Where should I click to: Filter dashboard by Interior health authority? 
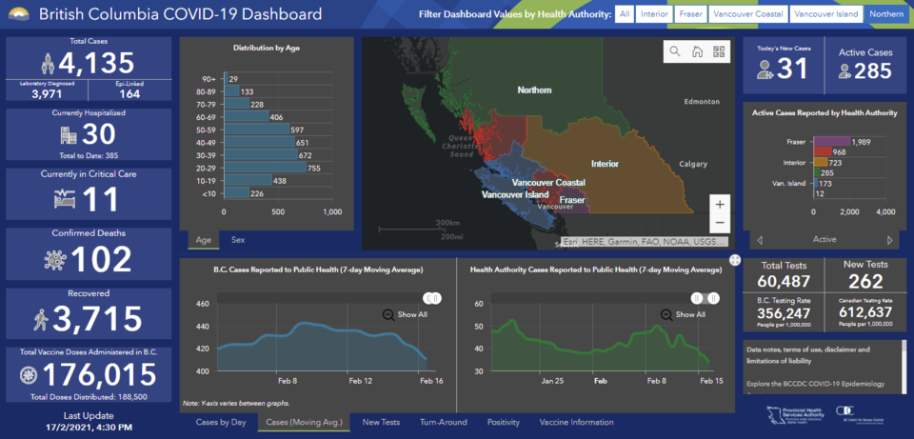click(655, 14)
